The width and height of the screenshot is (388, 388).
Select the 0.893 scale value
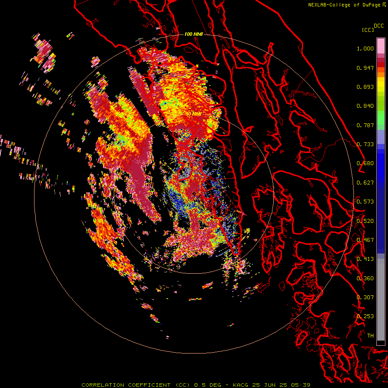click(365, 87)
